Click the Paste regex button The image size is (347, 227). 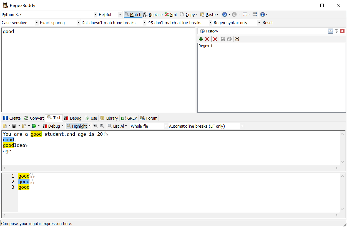click(x=208, y=14)
